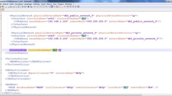Click the highlighted ClusterNode tag text

tap(18, 50)
